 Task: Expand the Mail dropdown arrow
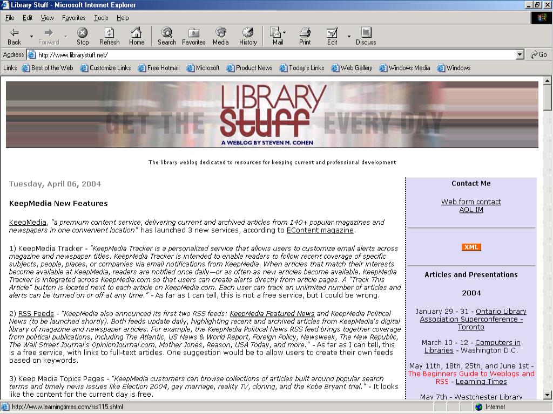pos(284,32)
